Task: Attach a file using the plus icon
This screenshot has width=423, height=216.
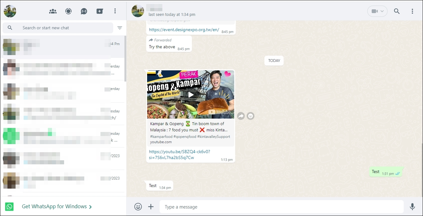Action: pyautogui.click(x=151, y=207)
